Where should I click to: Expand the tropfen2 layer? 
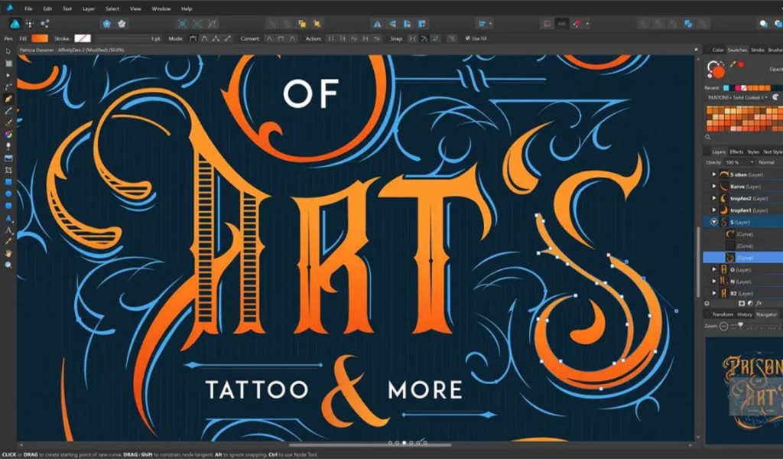[x=714, y=198]
